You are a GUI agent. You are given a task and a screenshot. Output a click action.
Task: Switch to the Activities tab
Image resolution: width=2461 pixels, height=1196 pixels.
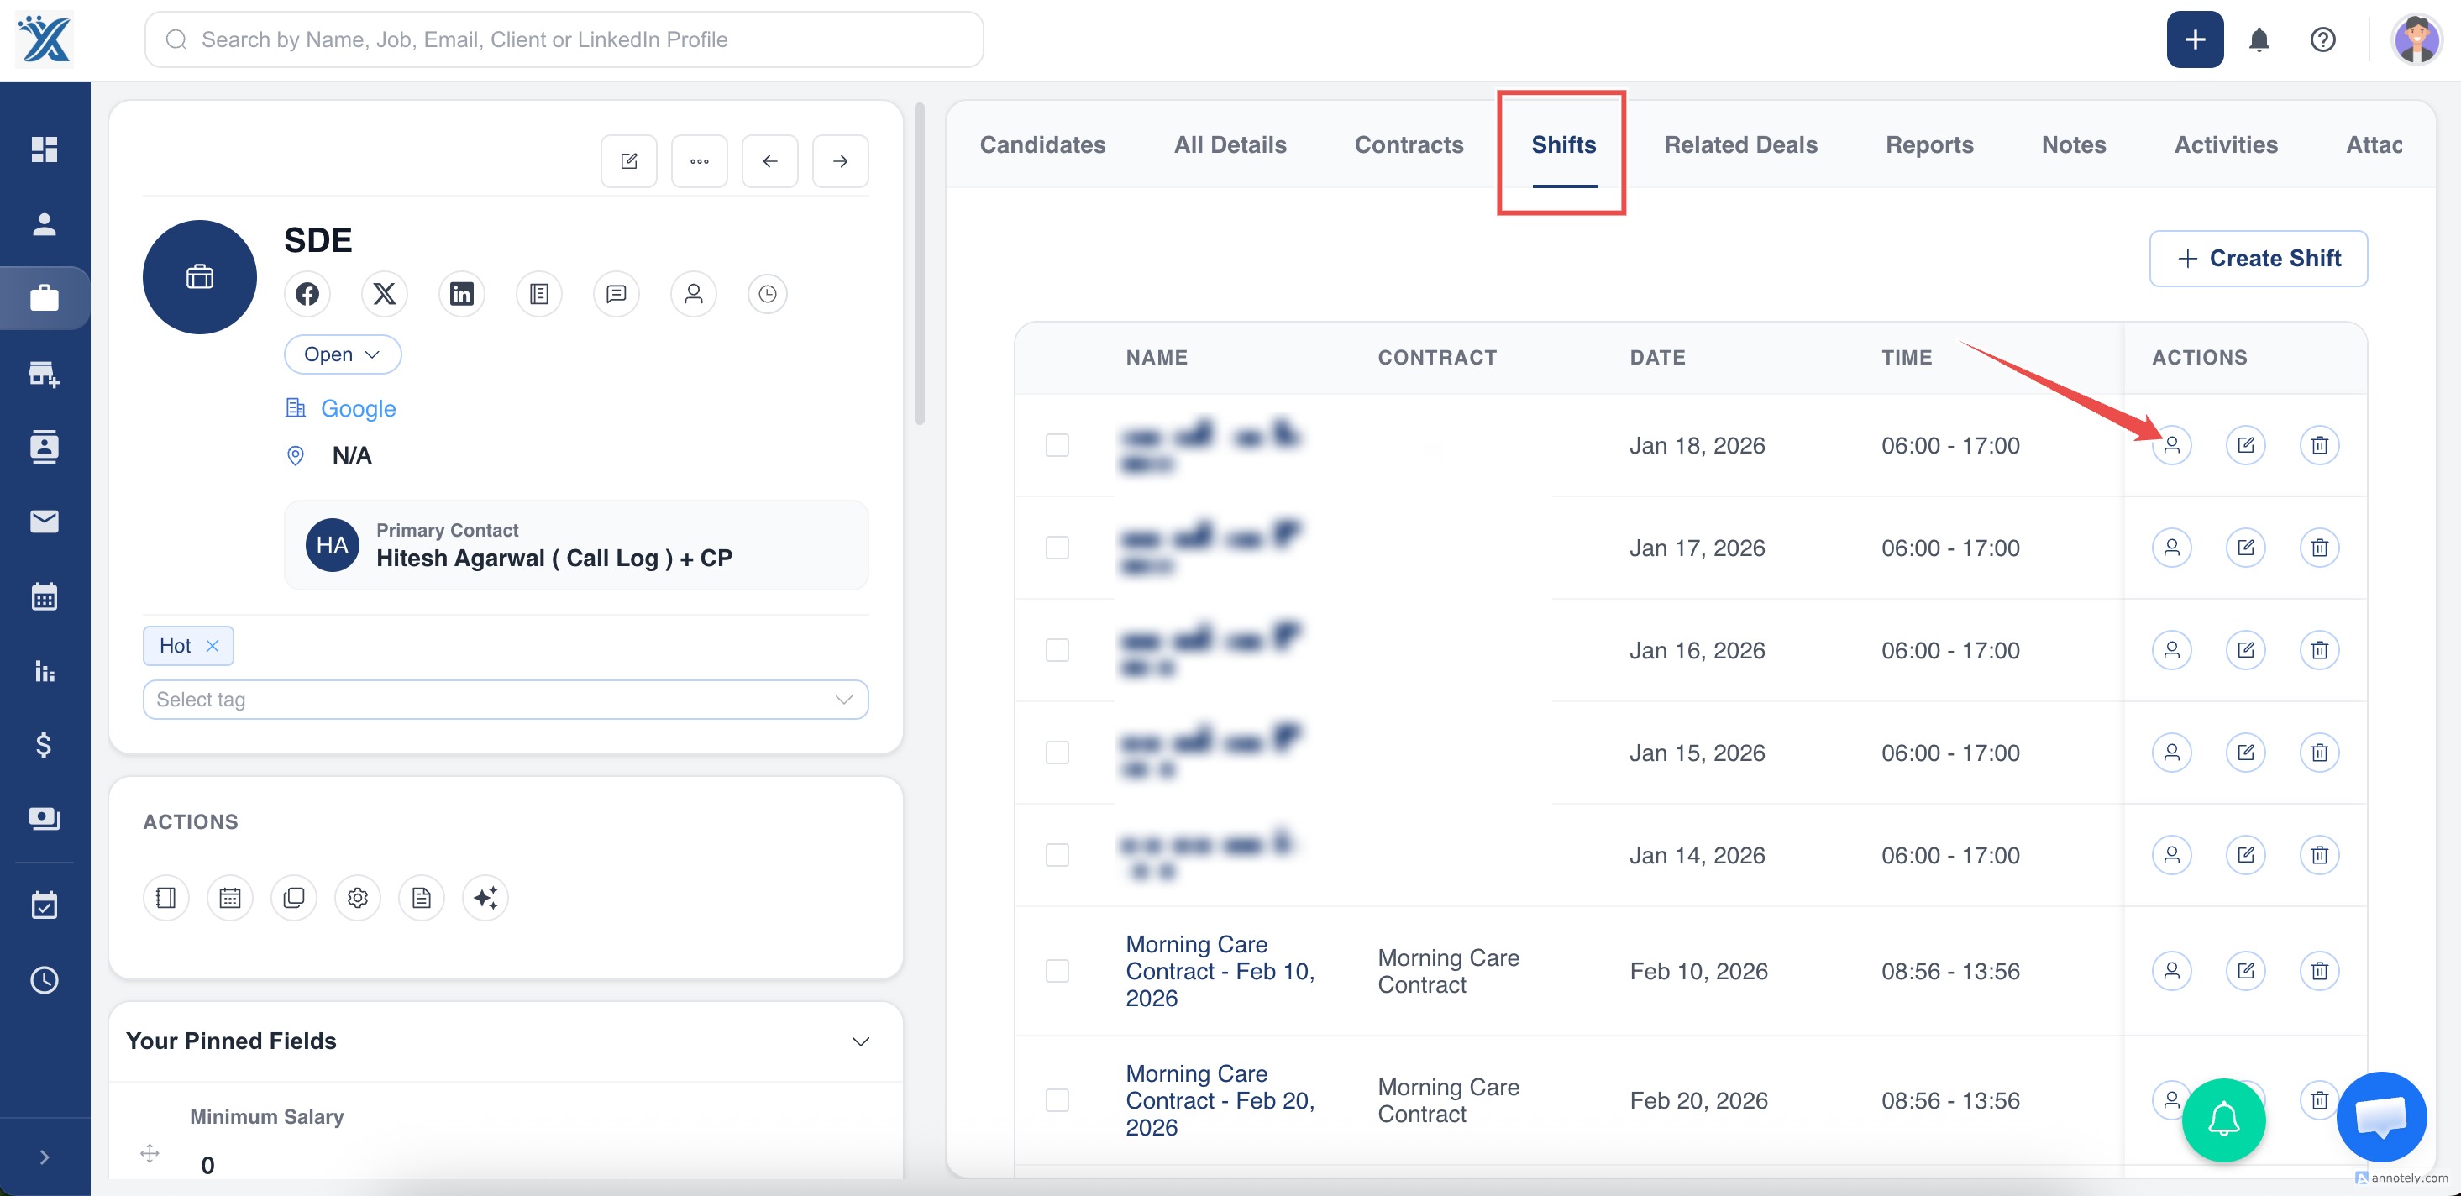pos(2225,145)
